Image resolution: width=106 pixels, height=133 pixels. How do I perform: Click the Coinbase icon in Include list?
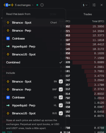click(x=8, y=97)
